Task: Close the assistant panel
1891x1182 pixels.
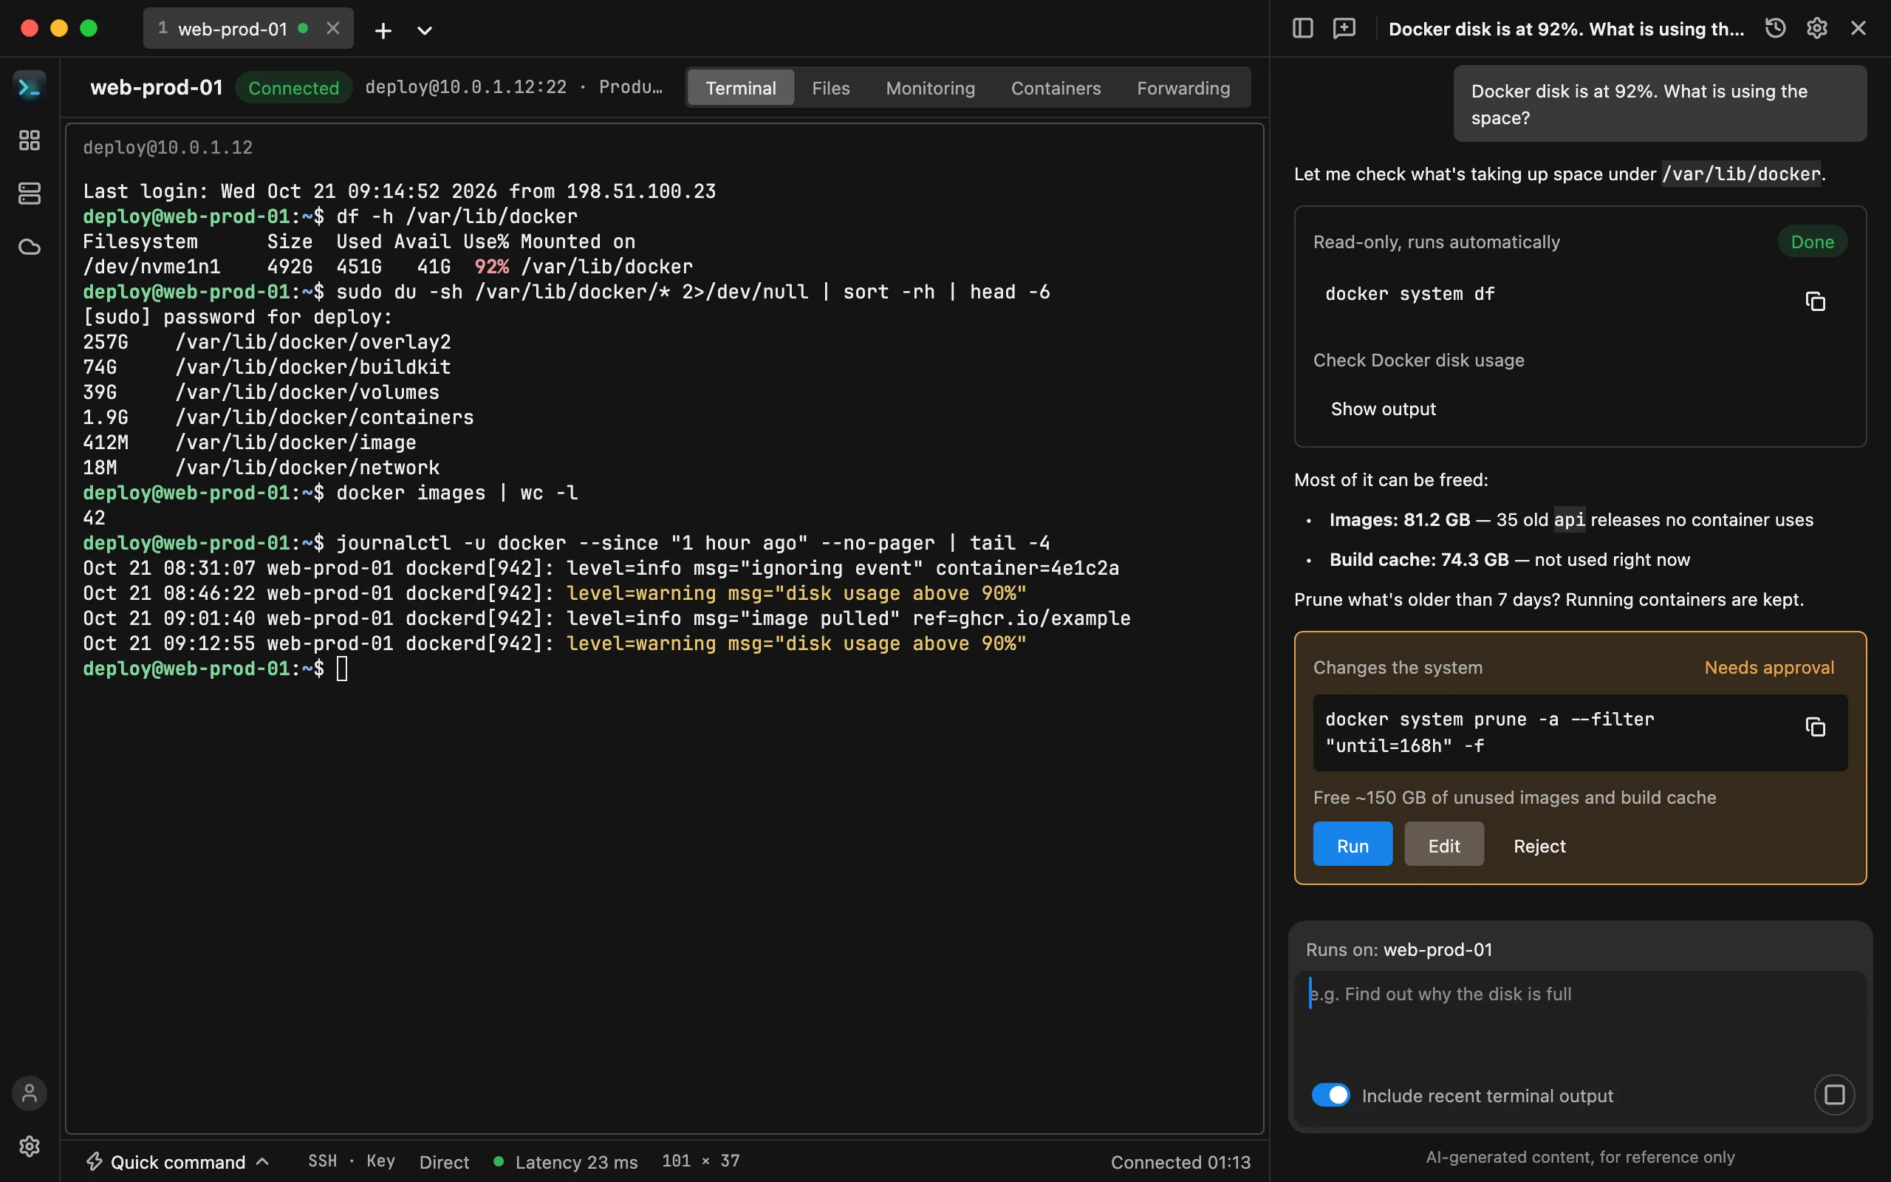Action: 1858,29
